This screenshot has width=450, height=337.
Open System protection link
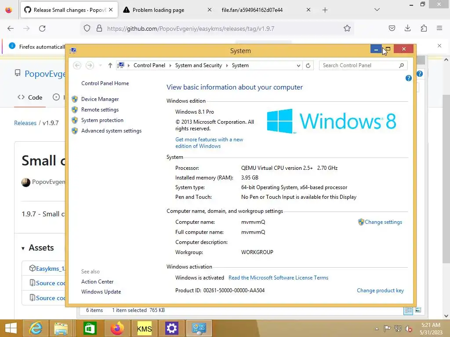(x=102, y=120)
